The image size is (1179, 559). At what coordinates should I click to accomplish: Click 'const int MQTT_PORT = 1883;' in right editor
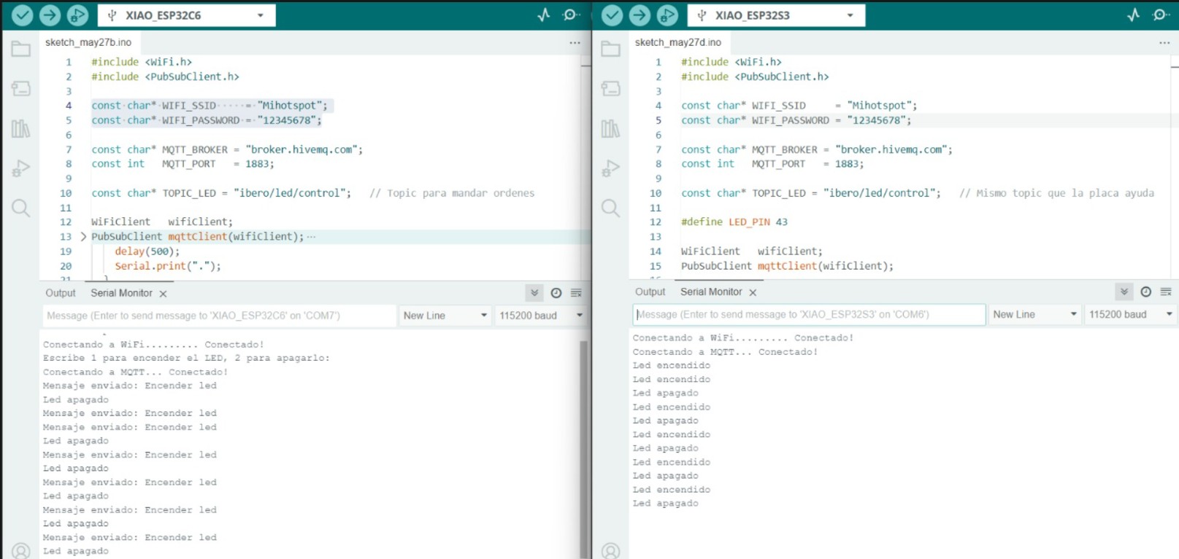click(x=772, y=164)
